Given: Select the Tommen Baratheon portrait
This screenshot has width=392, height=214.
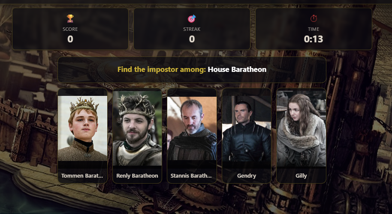Looking at the screenshot, I should point(82,128).
